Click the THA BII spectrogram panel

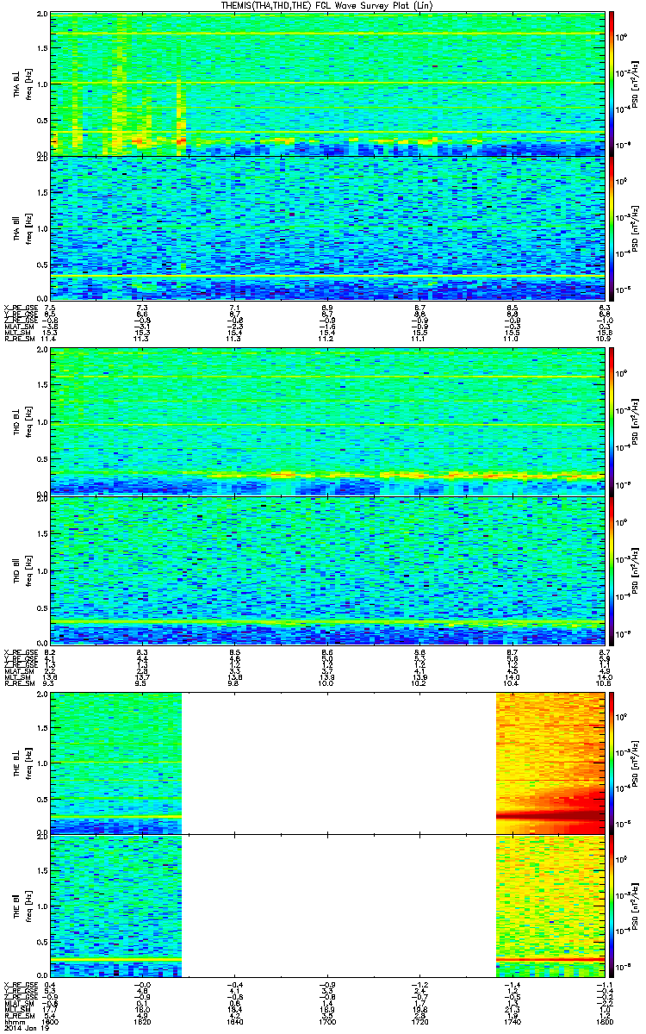326,227
